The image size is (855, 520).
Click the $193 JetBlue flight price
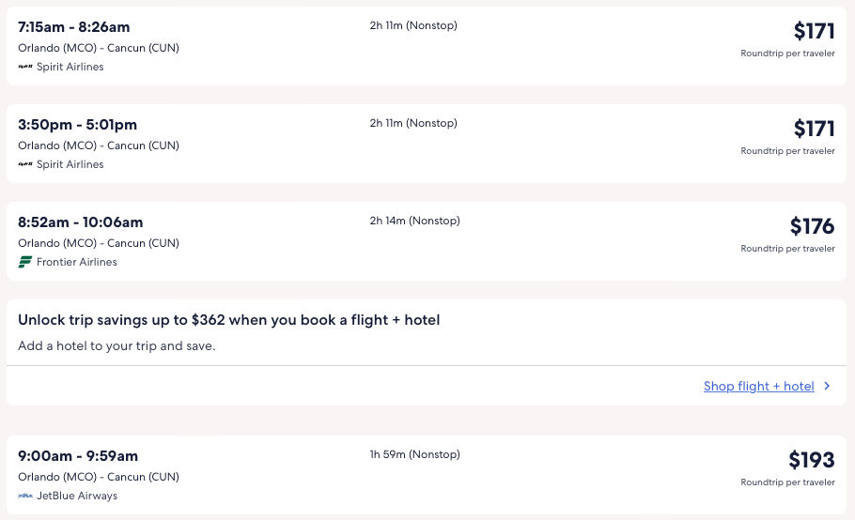tap(811, 460)
